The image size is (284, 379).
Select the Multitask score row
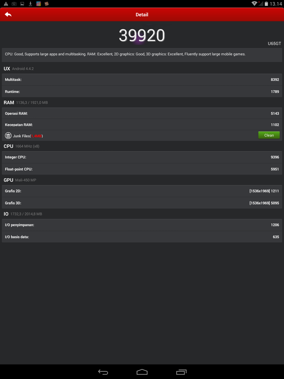[142, 80]
